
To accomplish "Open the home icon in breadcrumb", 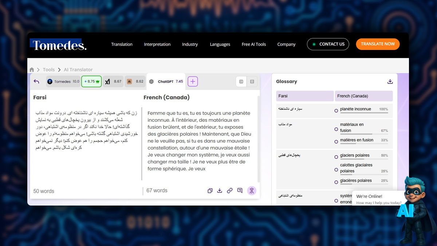I will click(x=32, y=70).
